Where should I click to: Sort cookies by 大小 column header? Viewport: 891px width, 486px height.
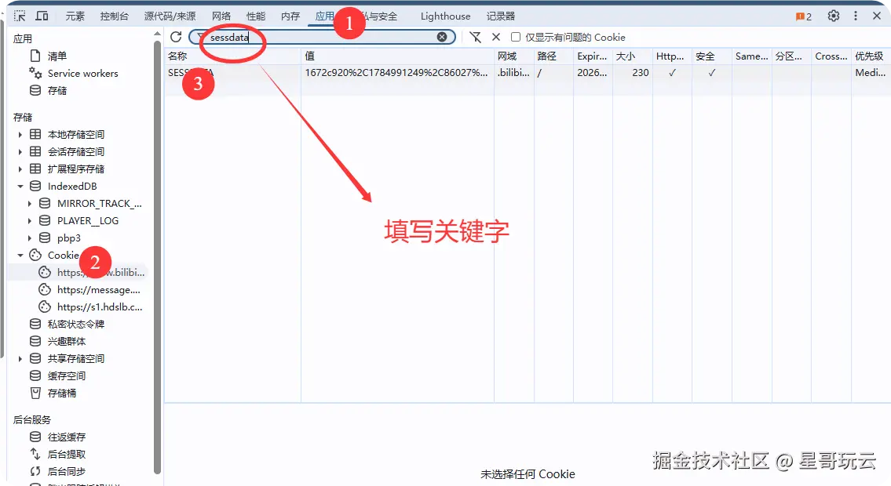(x=633, y=56)
